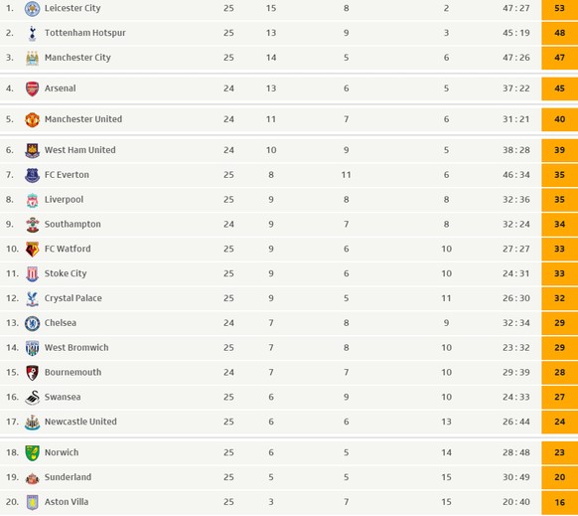Image resolution: width=578 pixels, height=516 pixels.
Task: Select the Sunderland team name
Action: coord(68,477)
